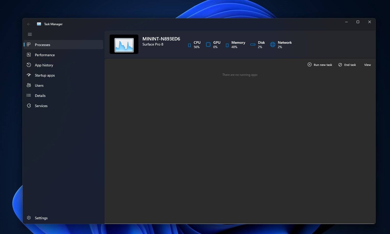This screenshot has height=234, width=390.
Task: Click the MININT-N893ED6 performance graph thumbnail
Action: [124, 44]
